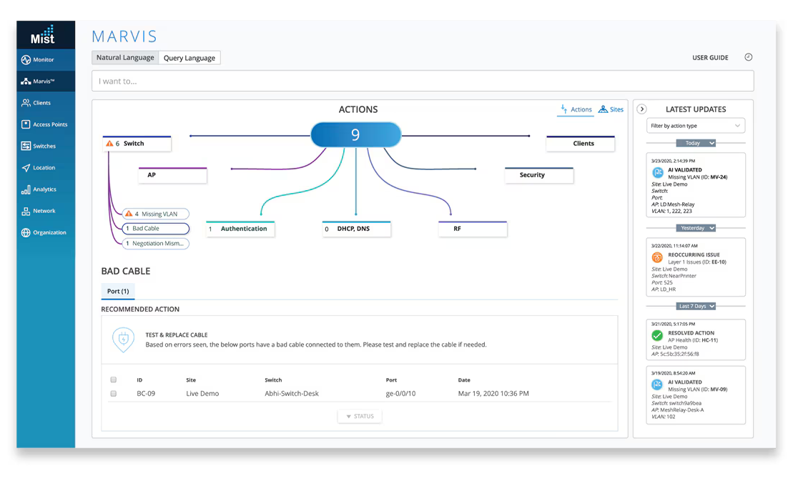The image size is (798, 481).
Task: Select the Sites view tab
Action: point(611,109)
